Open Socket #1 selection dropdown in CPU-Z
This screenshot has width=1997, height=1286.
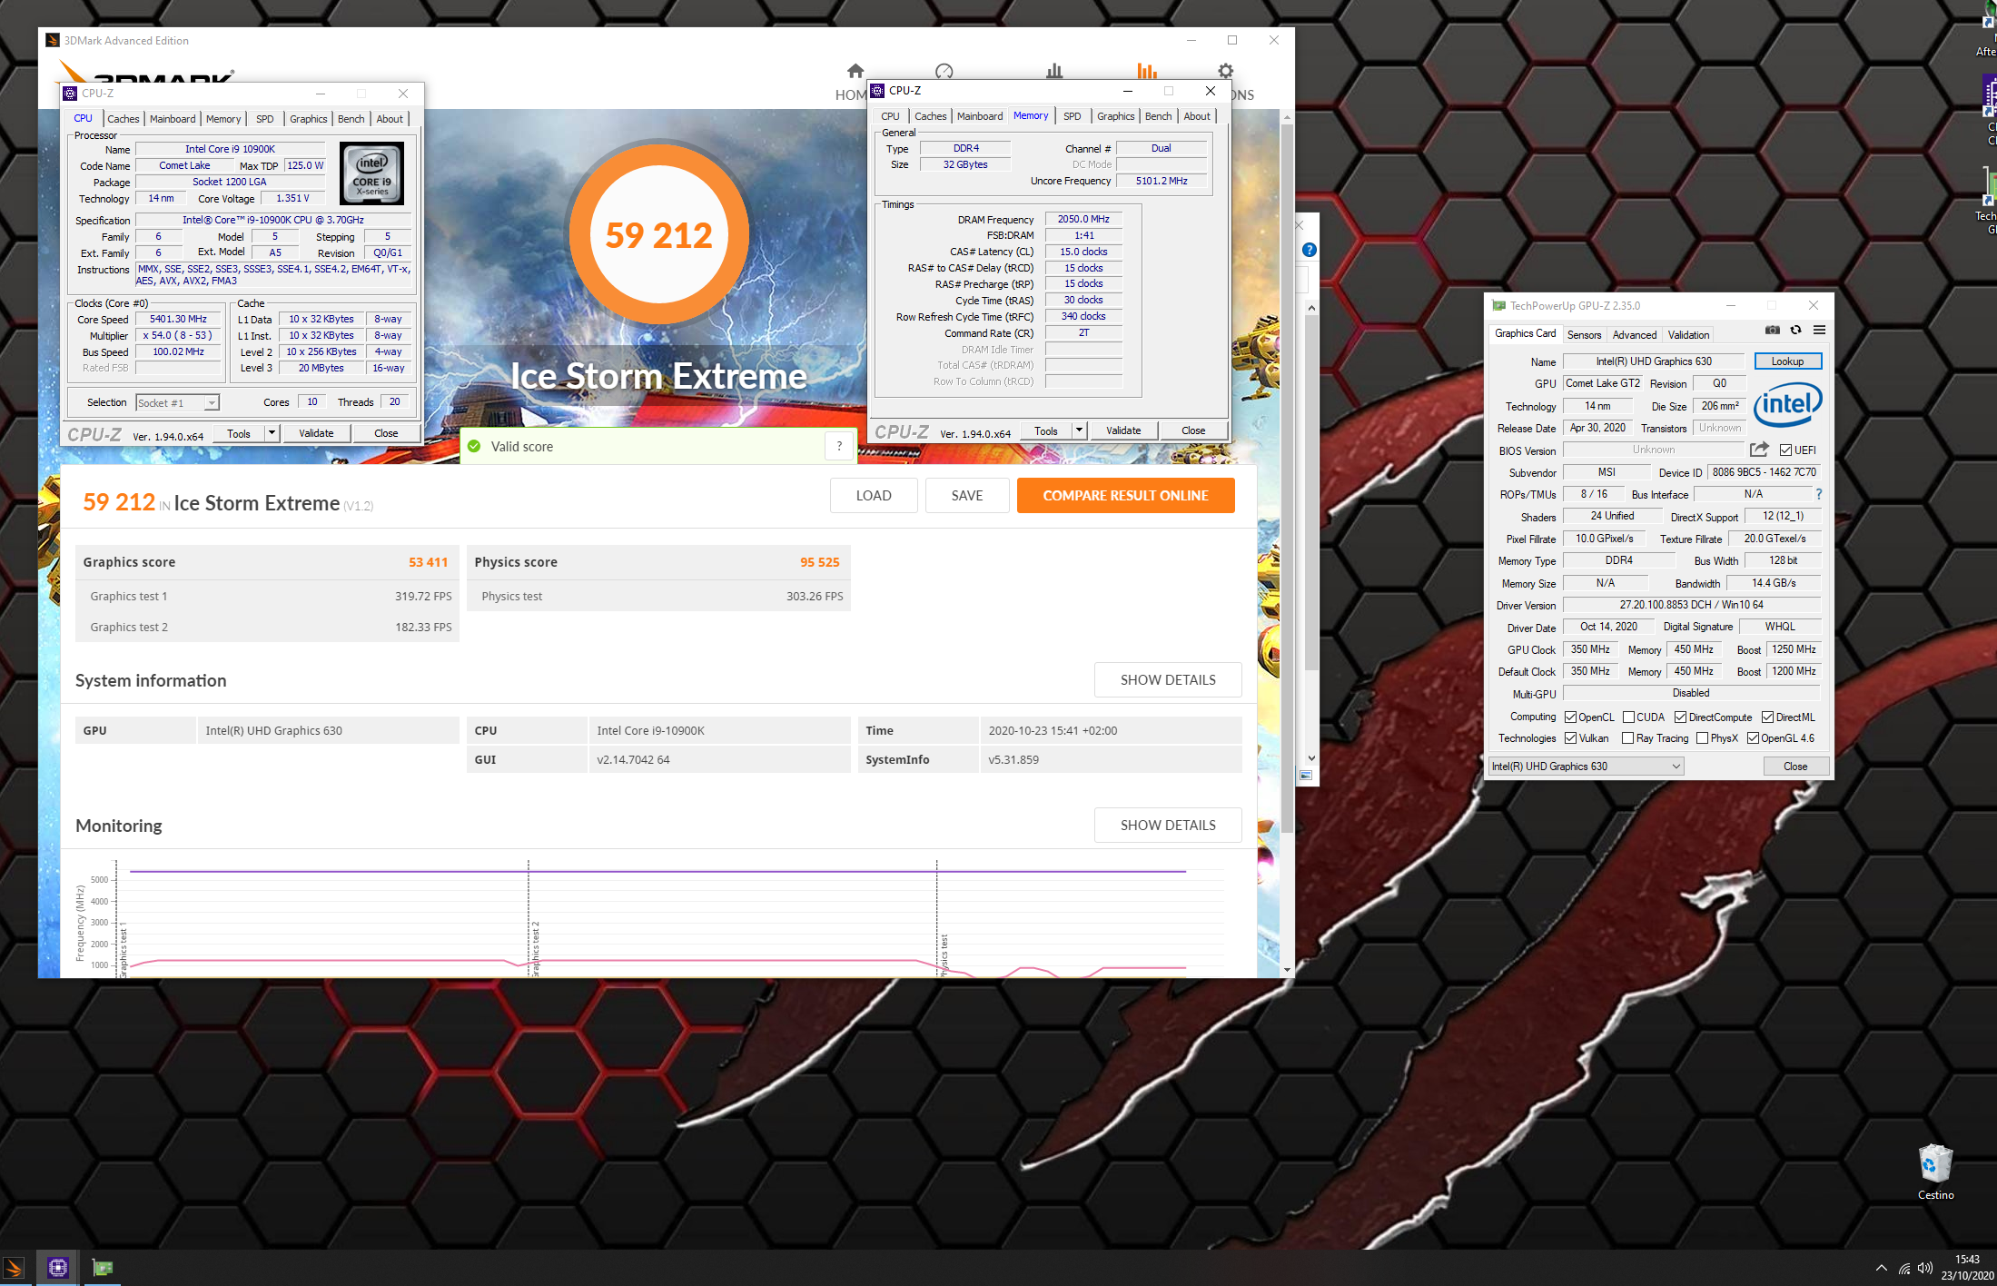[177, 402]
